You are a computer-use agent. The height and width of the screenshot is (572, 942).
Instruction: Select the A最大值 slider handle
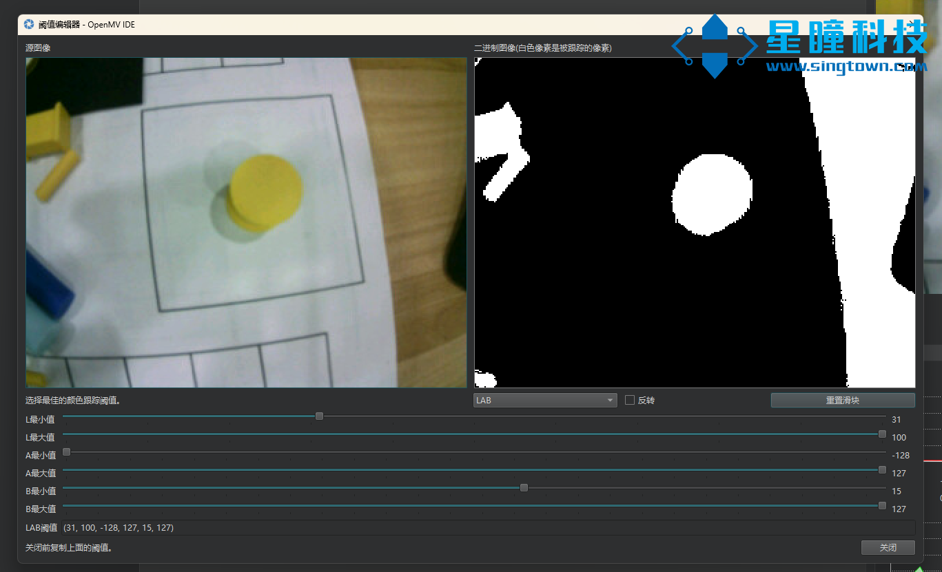click(882, 470)
